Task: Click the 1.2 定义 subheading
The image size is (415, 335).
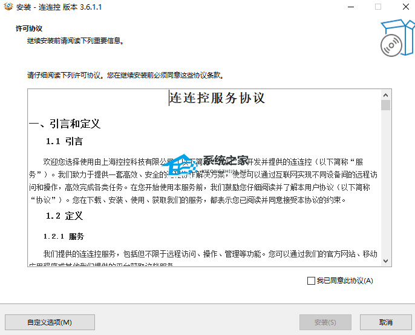Action: (64, 216)
